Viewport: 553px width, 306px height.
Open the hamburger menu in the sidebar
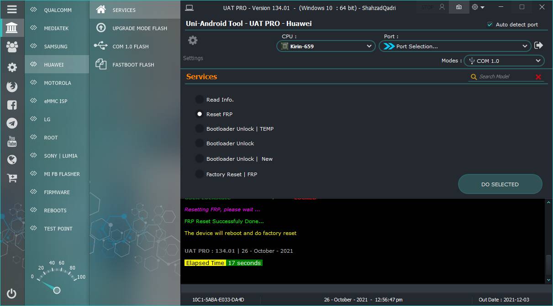click(12, 9)
